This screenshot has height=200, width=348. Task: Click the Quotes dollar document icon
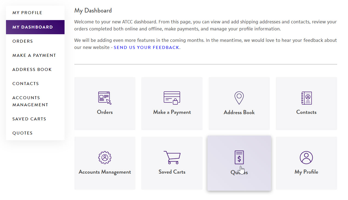(x=239, y=157)
